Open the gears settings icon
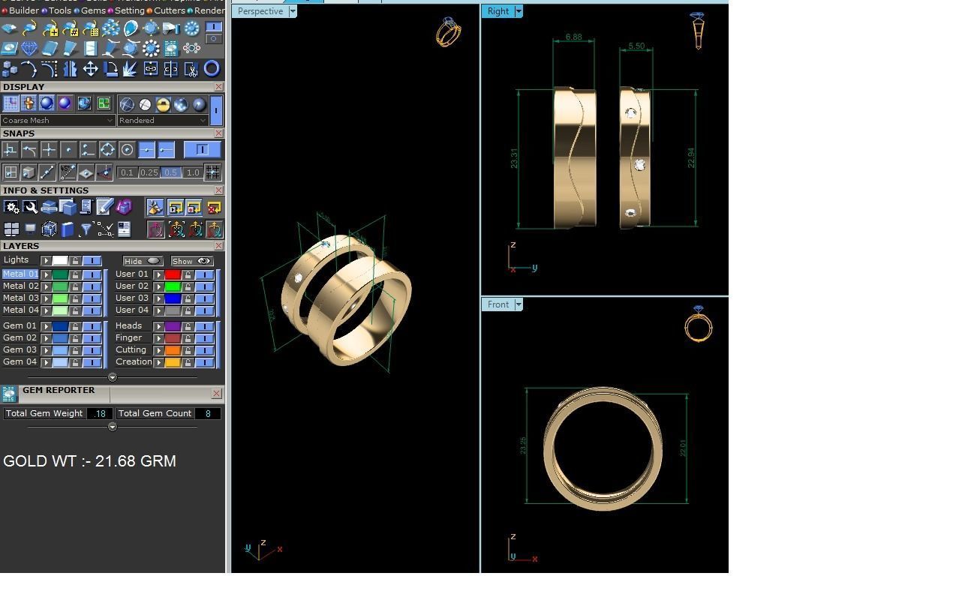The image size is (956, 612). (x=11, y=207)
